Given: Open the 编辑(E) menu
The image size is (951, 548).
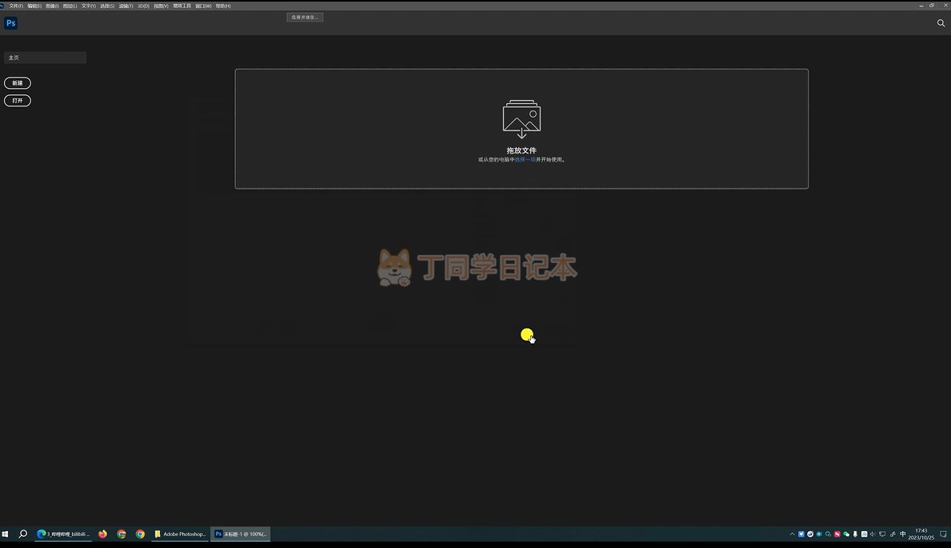Looking at the screenshot, I should [34, 6].
